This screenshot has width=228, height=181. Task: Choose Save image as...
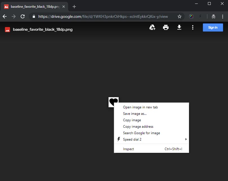coord(151,114)
